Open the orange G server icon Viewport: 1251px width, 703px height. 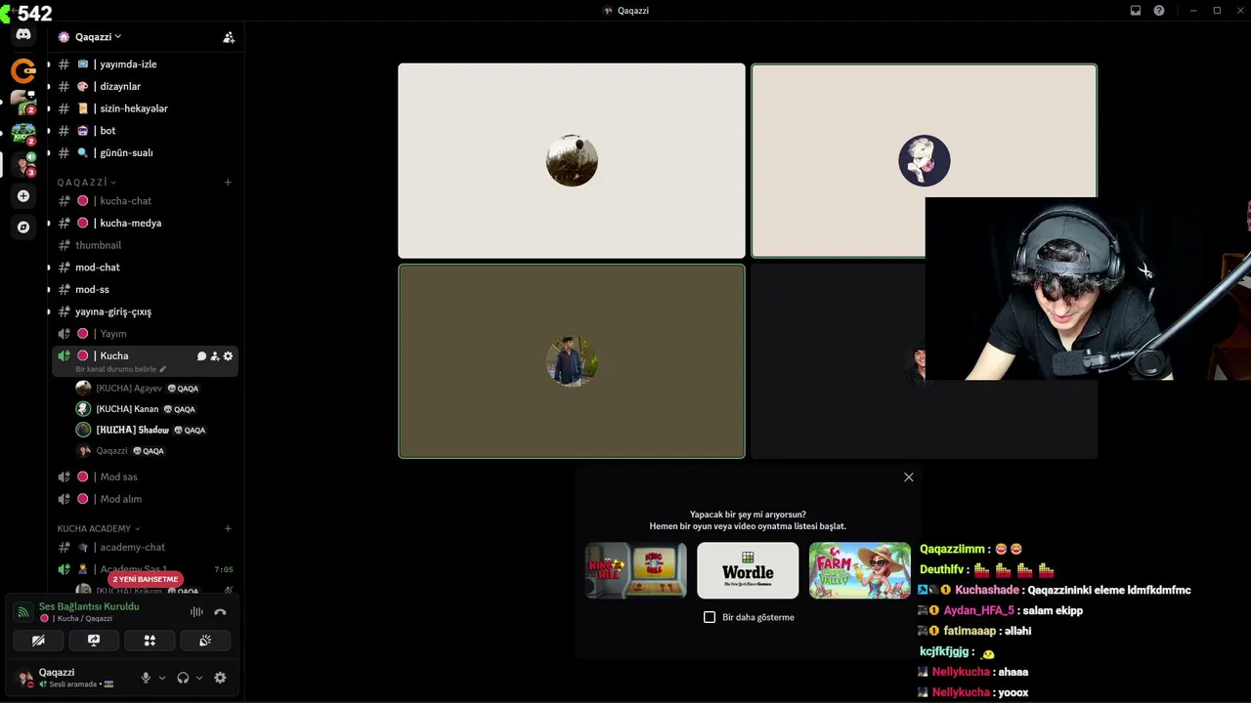[x=23, y=70]
